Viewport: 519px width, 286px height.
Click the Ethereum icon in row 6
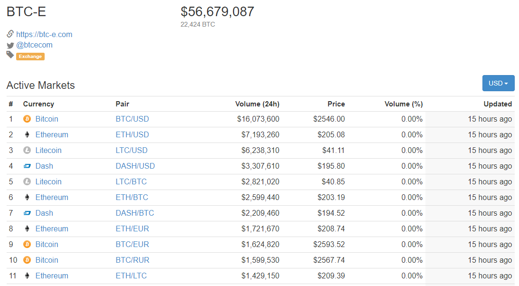pos(27,197)
